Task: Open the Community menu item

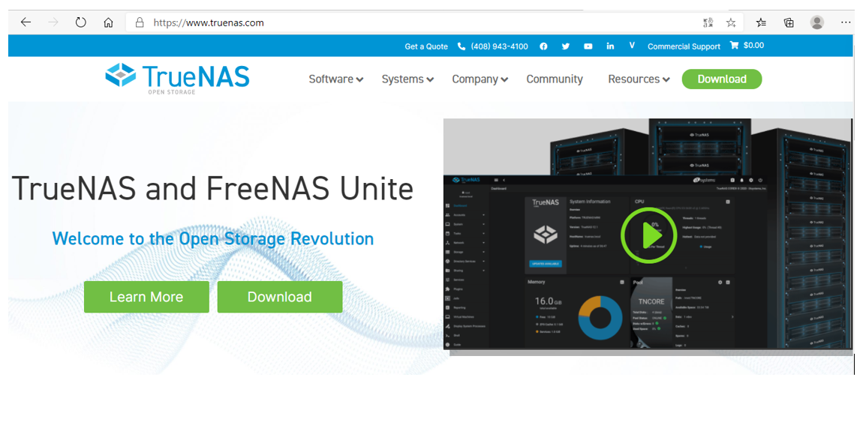Action: point(555,79)
